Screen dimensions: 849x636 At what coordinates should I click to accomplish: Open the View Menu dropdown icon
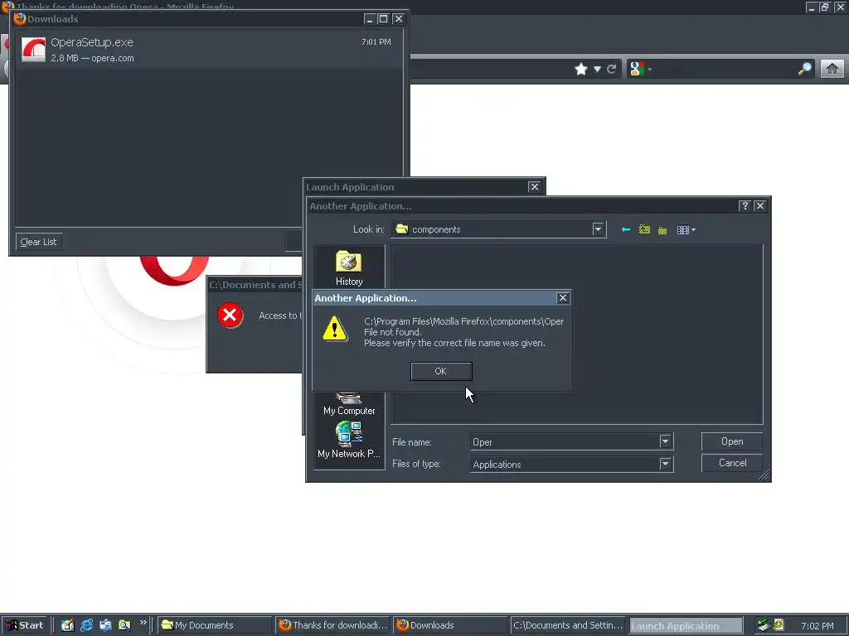click(686, 230)
